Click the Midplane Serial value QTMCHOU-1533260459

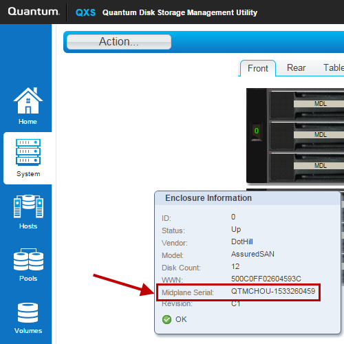[x=273, y=291]
